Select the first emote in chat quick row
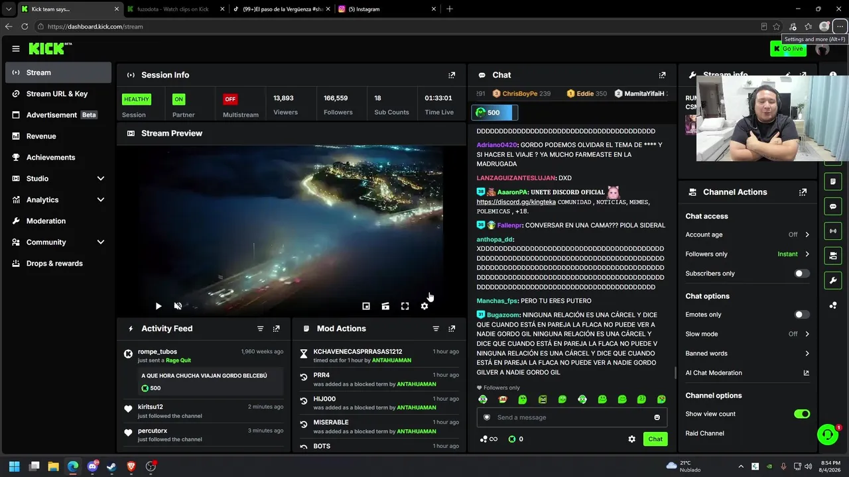This screenshot has height=477, width=849. (483, 399)
